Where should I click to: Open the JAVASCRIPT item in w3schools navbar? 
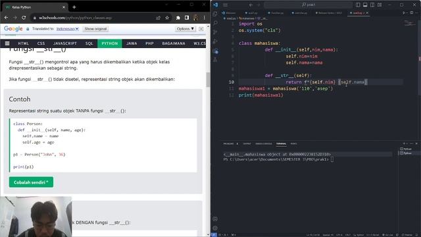pyautogui.click(x=65, y=43)
